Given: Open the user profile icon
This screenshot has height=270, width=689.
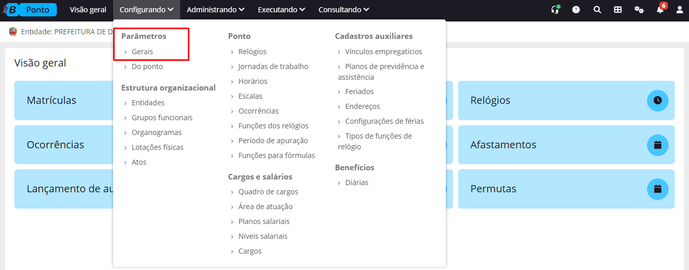Looking at the screenshot, I should click(x=680, y=10).
